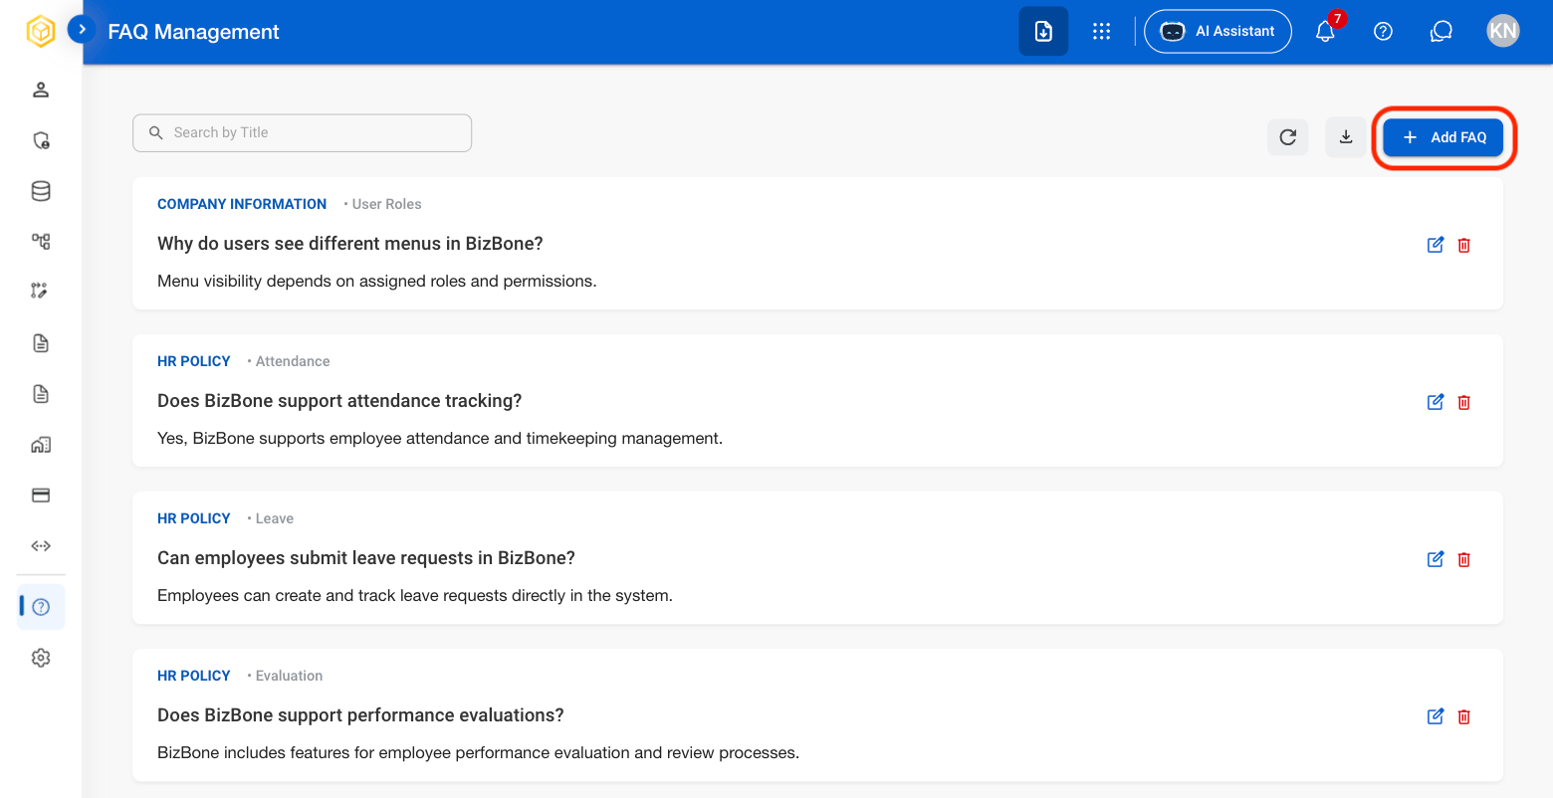
Task: Open the branch-with-pencil workflow sidebar icon
Action: [x=41, y=291]
